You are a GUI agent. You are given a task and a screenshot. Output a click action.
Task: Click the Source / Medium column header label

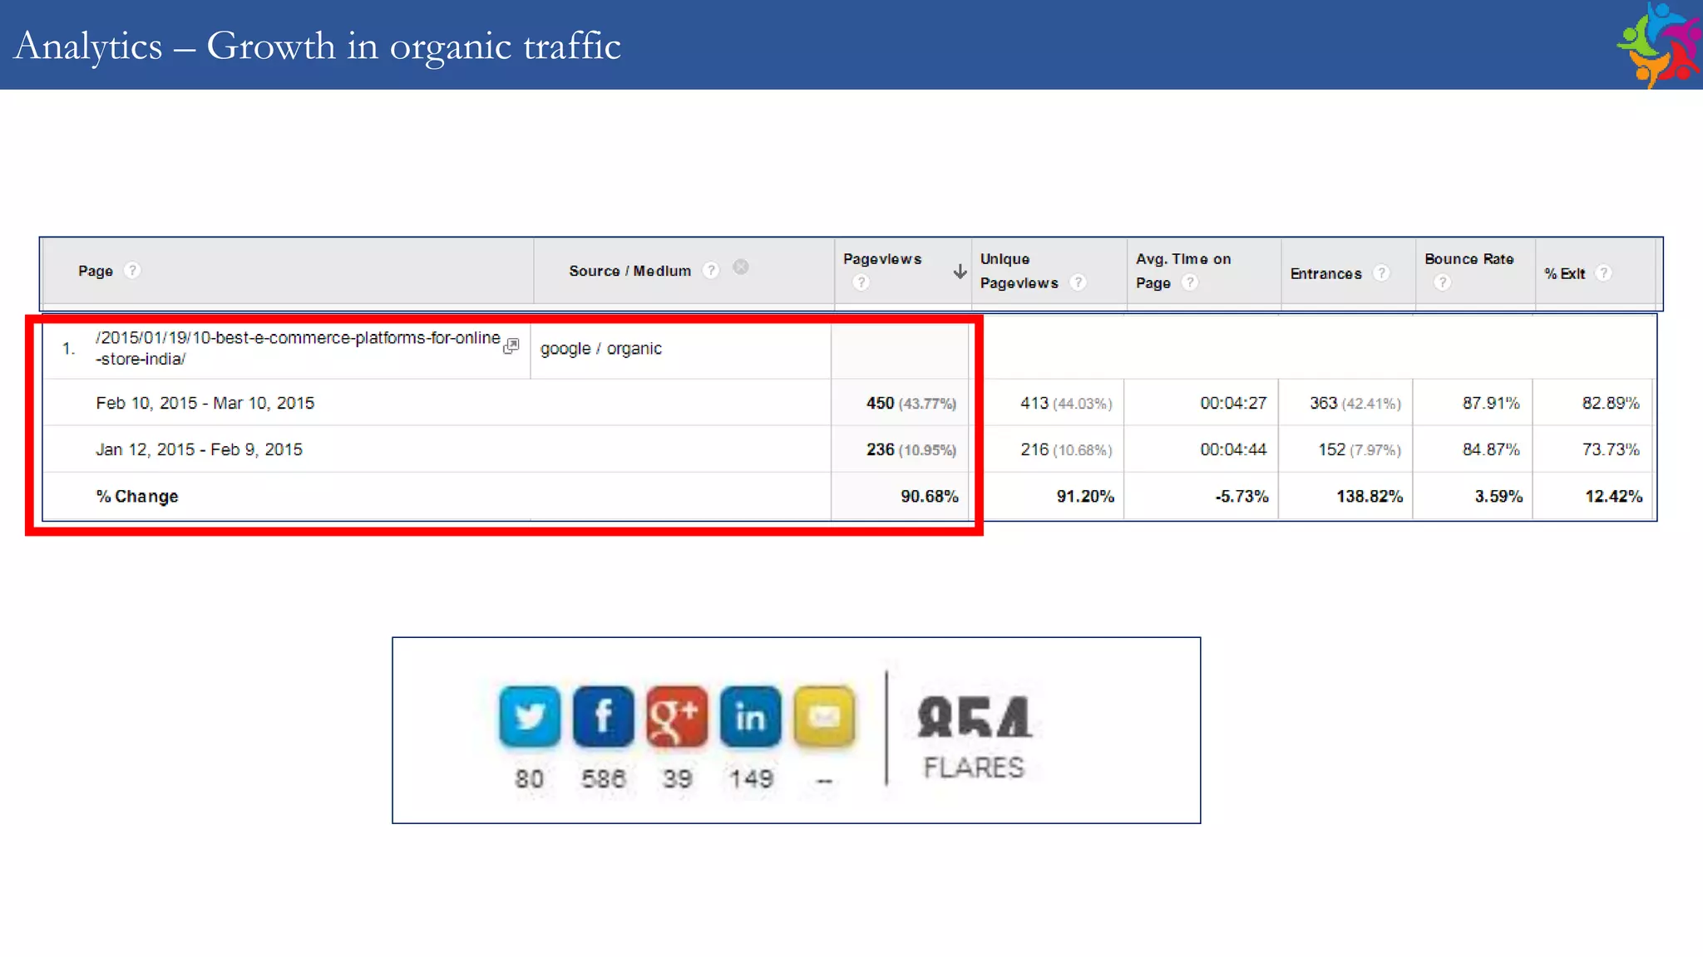click(629, 271)
